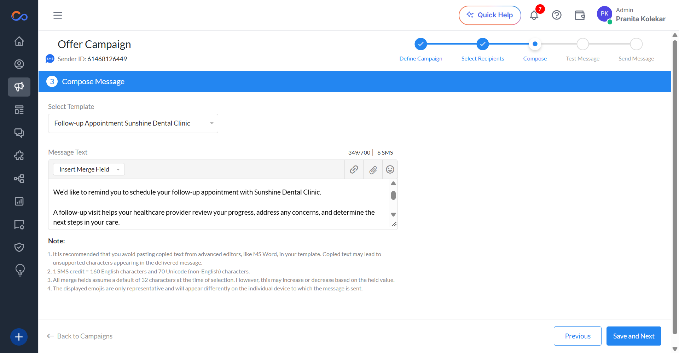Screen dimensions: 679x353
Task: Insert a link into the message
Action: [x=354, y=169]
